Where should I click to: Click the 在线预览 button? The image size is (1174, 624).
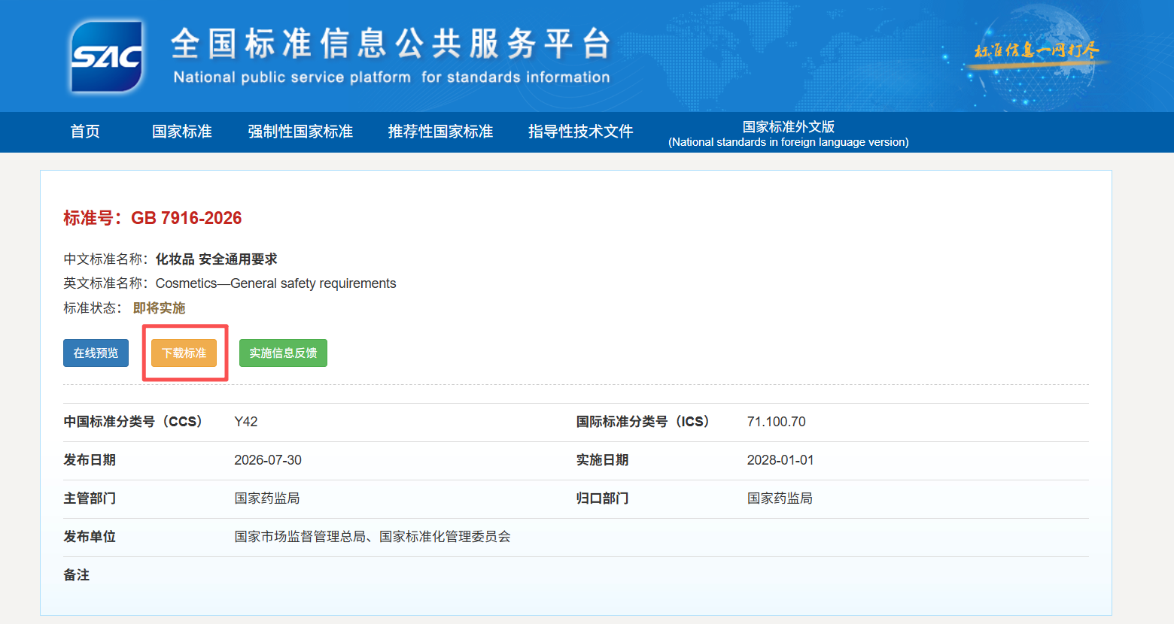96,353
